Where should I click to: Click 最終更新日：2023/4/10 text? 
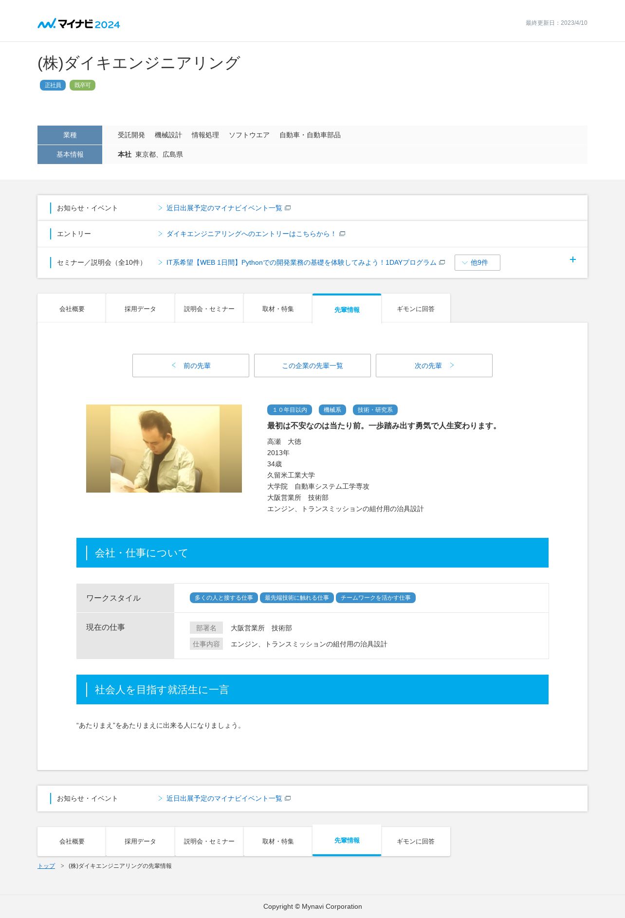click(x=556, y=23)
